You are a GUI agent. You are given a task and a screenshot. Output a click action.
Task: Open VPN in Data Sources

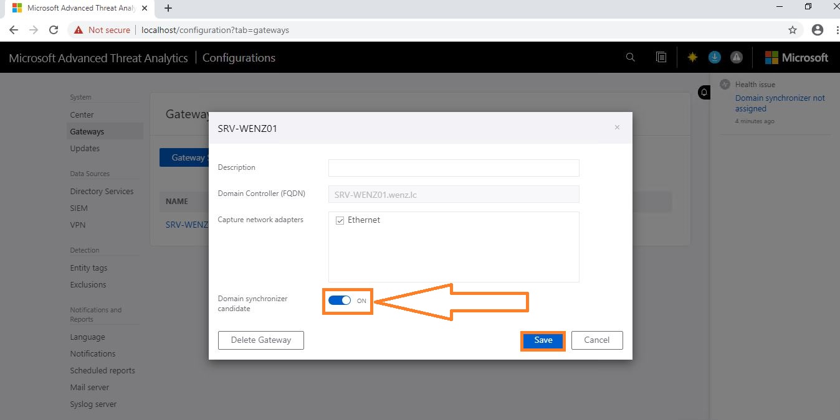[78, 225]
